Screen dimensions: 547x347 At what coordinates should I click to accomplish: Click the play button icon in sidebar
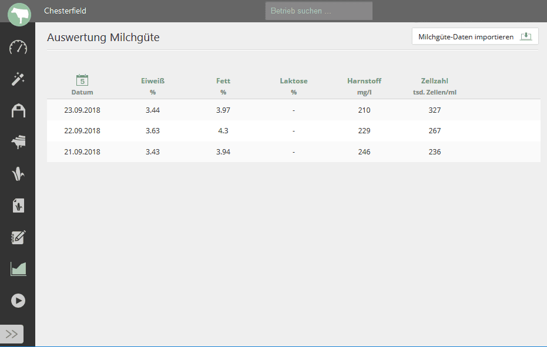18,301
